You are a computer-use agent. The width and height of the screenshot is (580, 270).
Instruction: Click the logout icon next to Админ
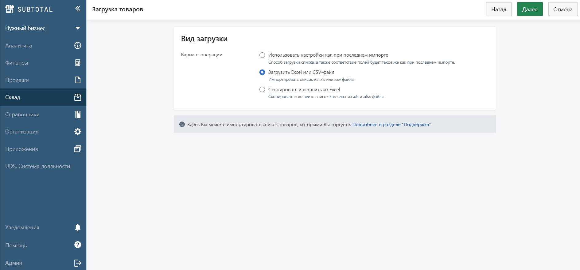tap(78, 263)
